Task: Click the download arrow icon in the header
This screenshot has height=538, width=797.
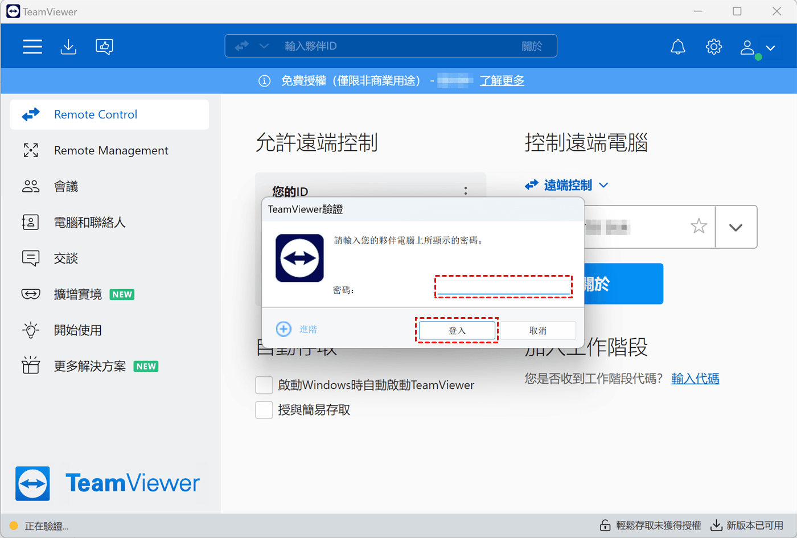Action: click(x=68, y=47)
